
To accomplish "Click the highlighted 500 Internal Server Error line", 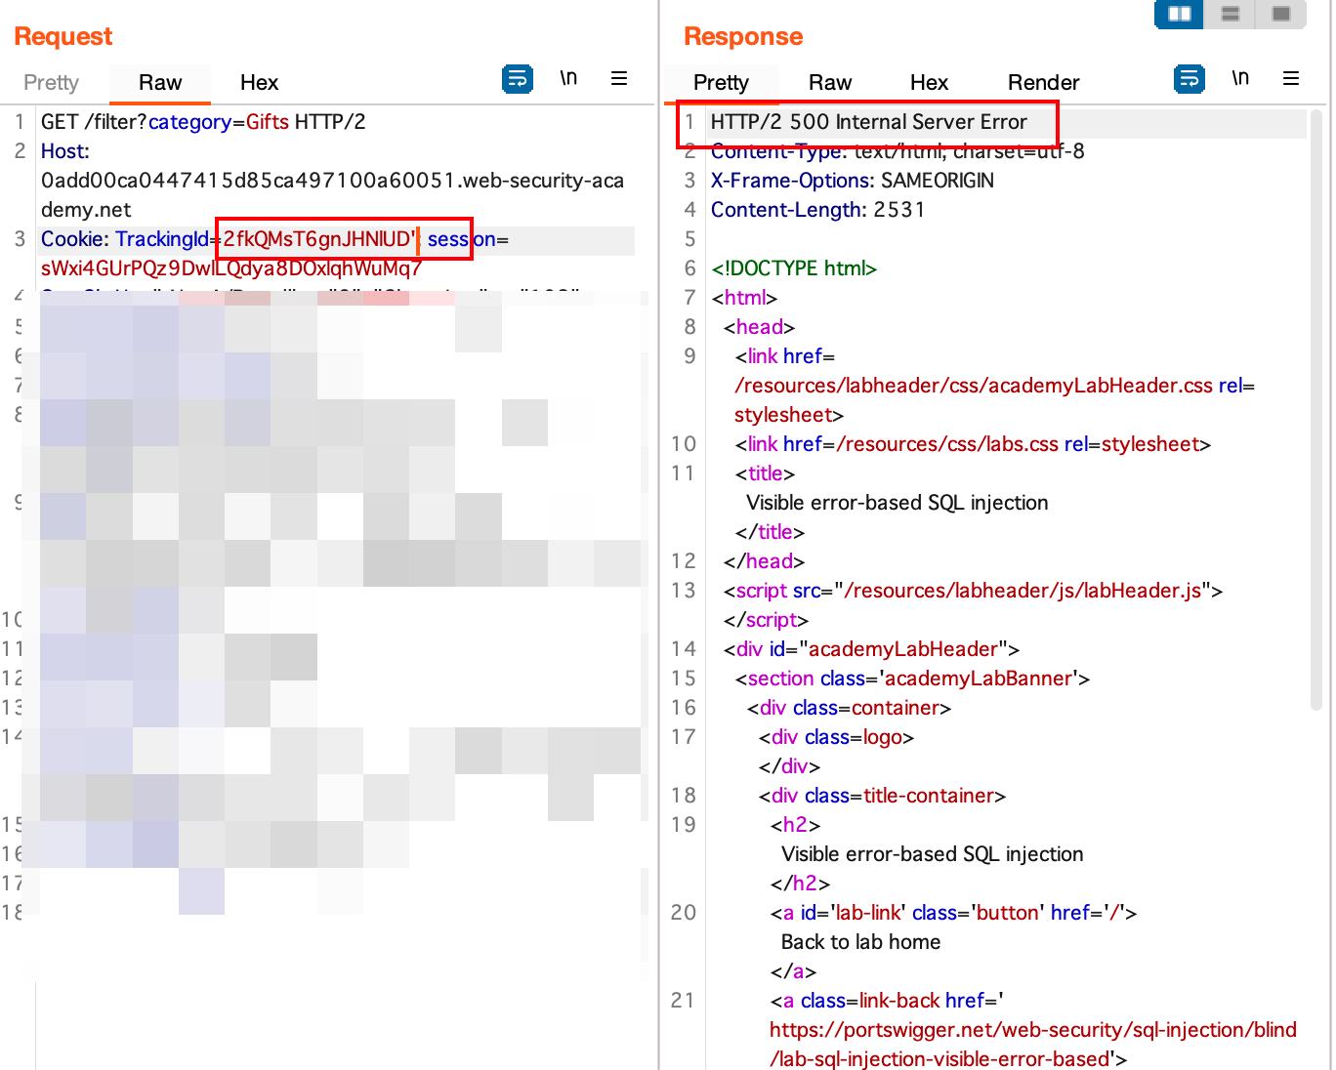I will pos(868,121).
